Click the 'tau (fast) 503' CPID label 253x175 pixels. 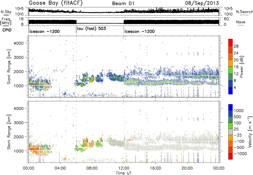(91, 29)
